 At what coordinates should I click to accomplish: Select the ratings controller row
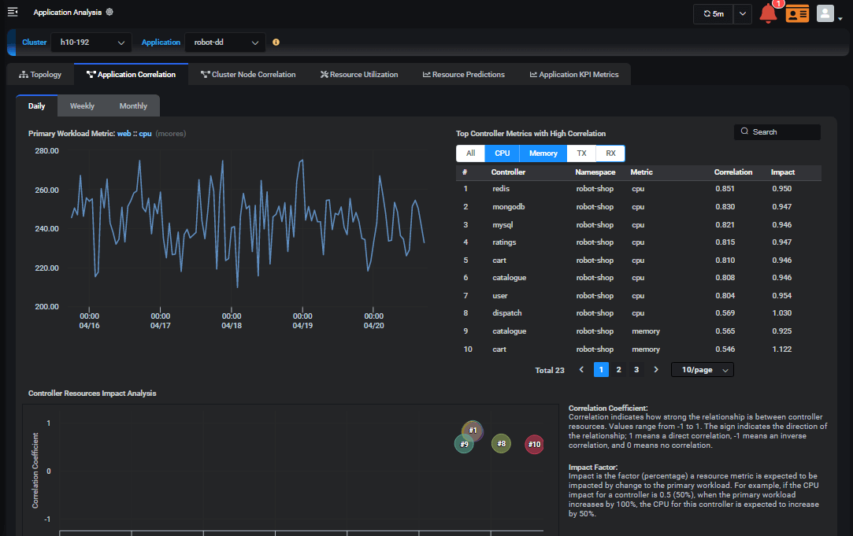coord(639,242)
